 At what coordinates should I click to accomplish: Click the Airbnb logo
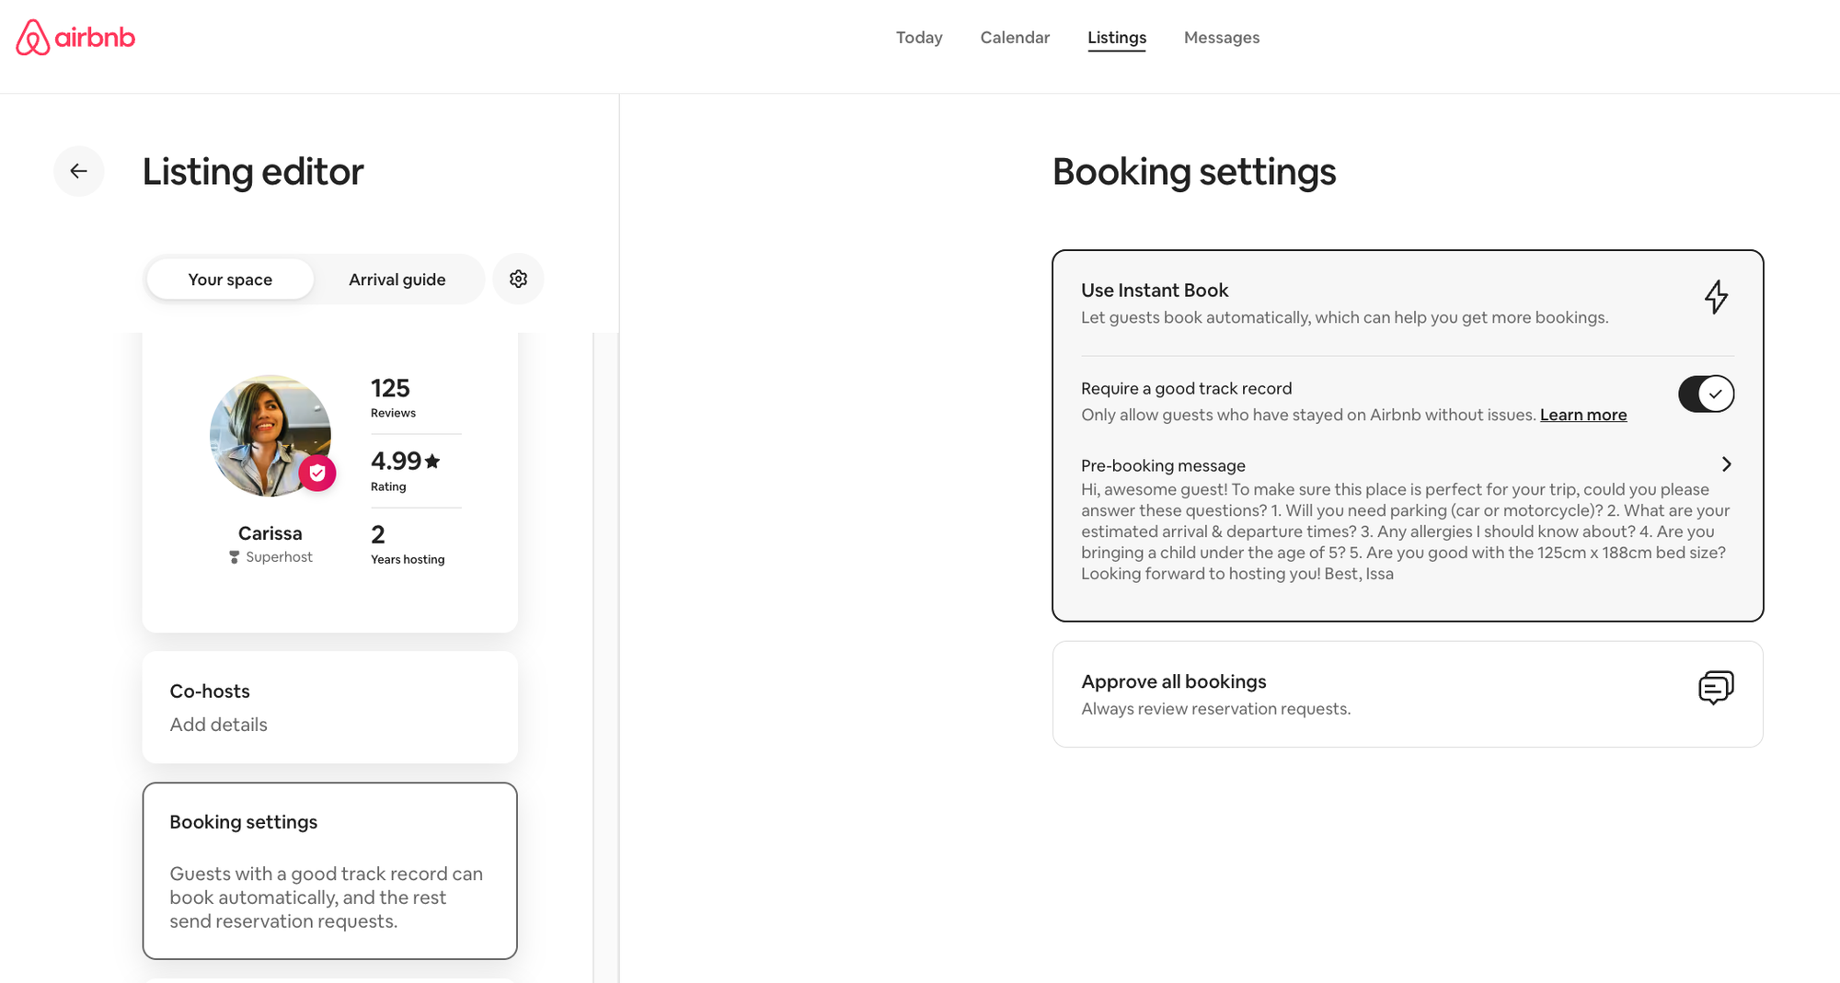(75, 38)
